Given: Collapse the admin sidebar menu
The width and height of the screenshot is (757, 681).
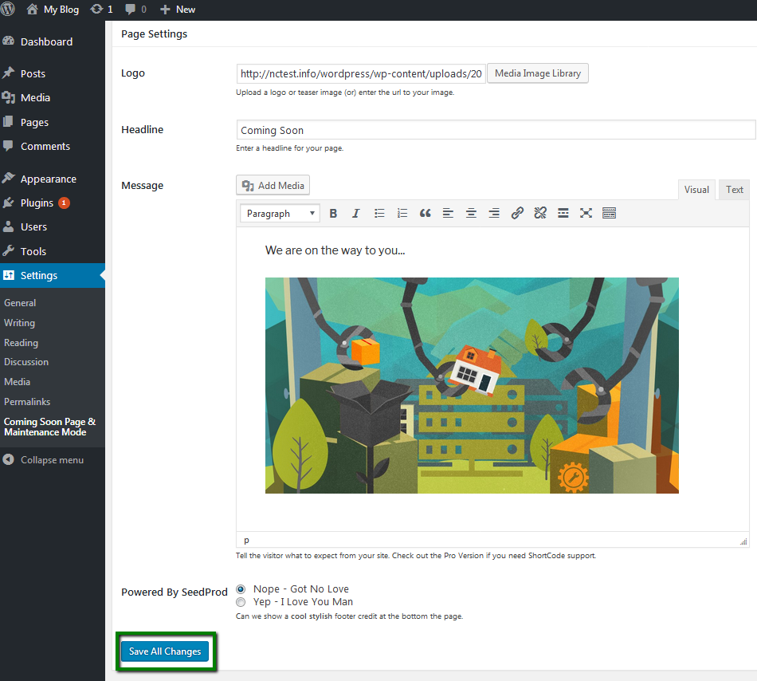Looking at the screenshot, I should (43, 460).
